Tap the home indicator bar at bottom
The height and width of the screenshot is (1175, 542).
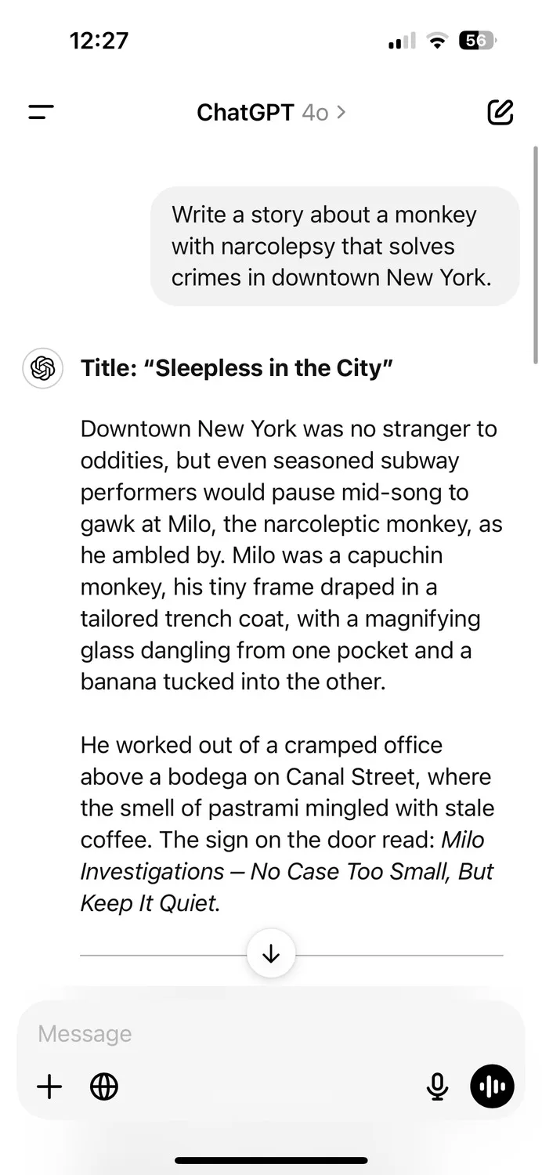[271, 1160]
